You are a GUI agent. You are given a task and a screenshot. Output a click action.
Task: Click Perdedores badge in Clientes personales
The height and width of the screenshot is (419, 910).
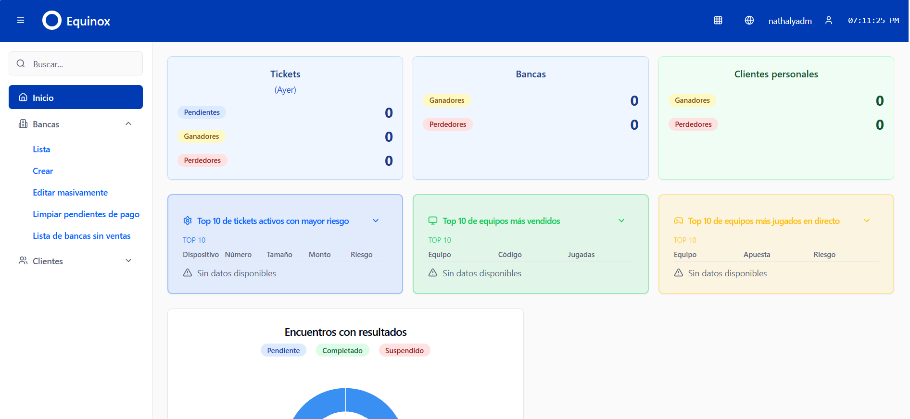[693, 124]
